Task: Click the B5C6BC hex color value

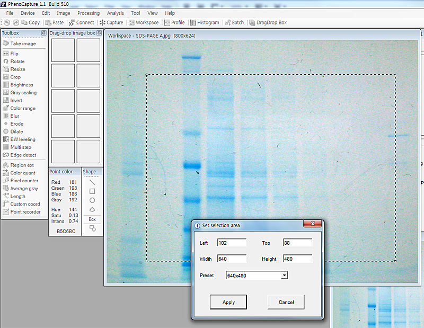Action: (x=66, y=231)
